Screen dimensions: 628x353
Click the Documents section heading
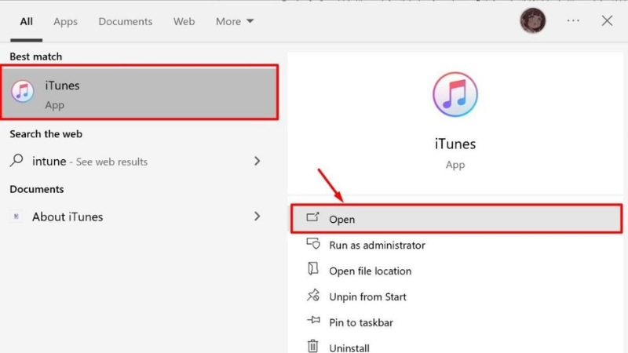point(37,189)
